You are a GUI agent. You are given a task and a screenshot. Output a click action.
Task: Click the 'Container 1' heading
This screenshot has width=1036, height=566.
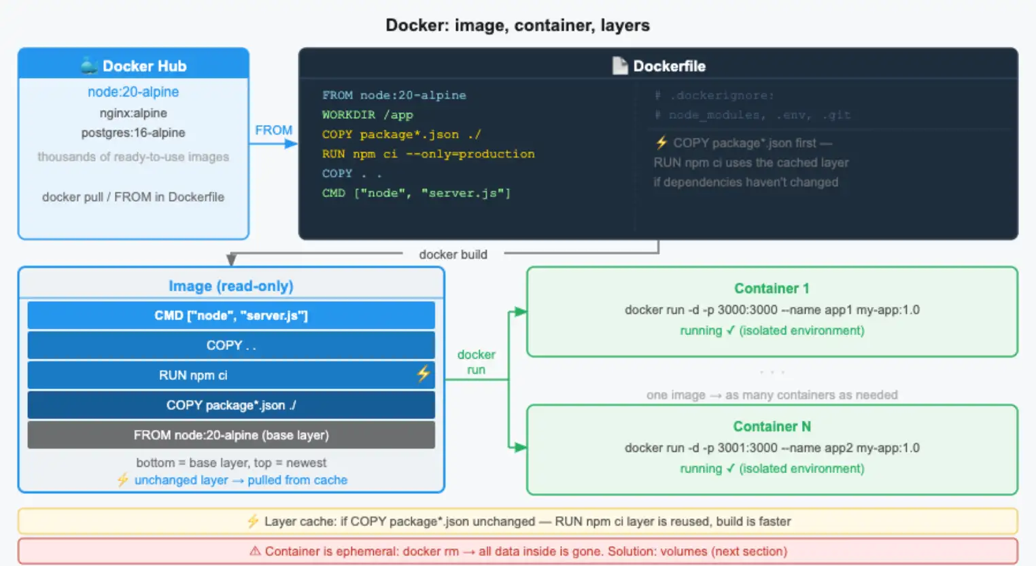772,288
